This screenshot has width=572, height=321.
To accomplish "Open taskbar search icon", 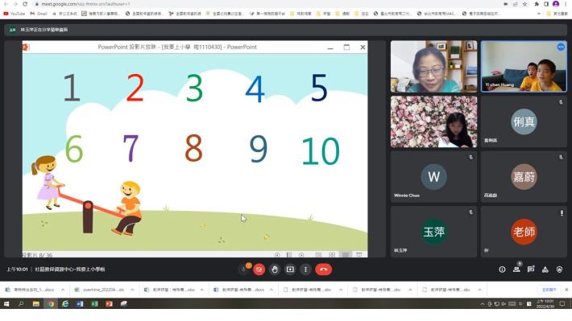I will tap(21, 303).
